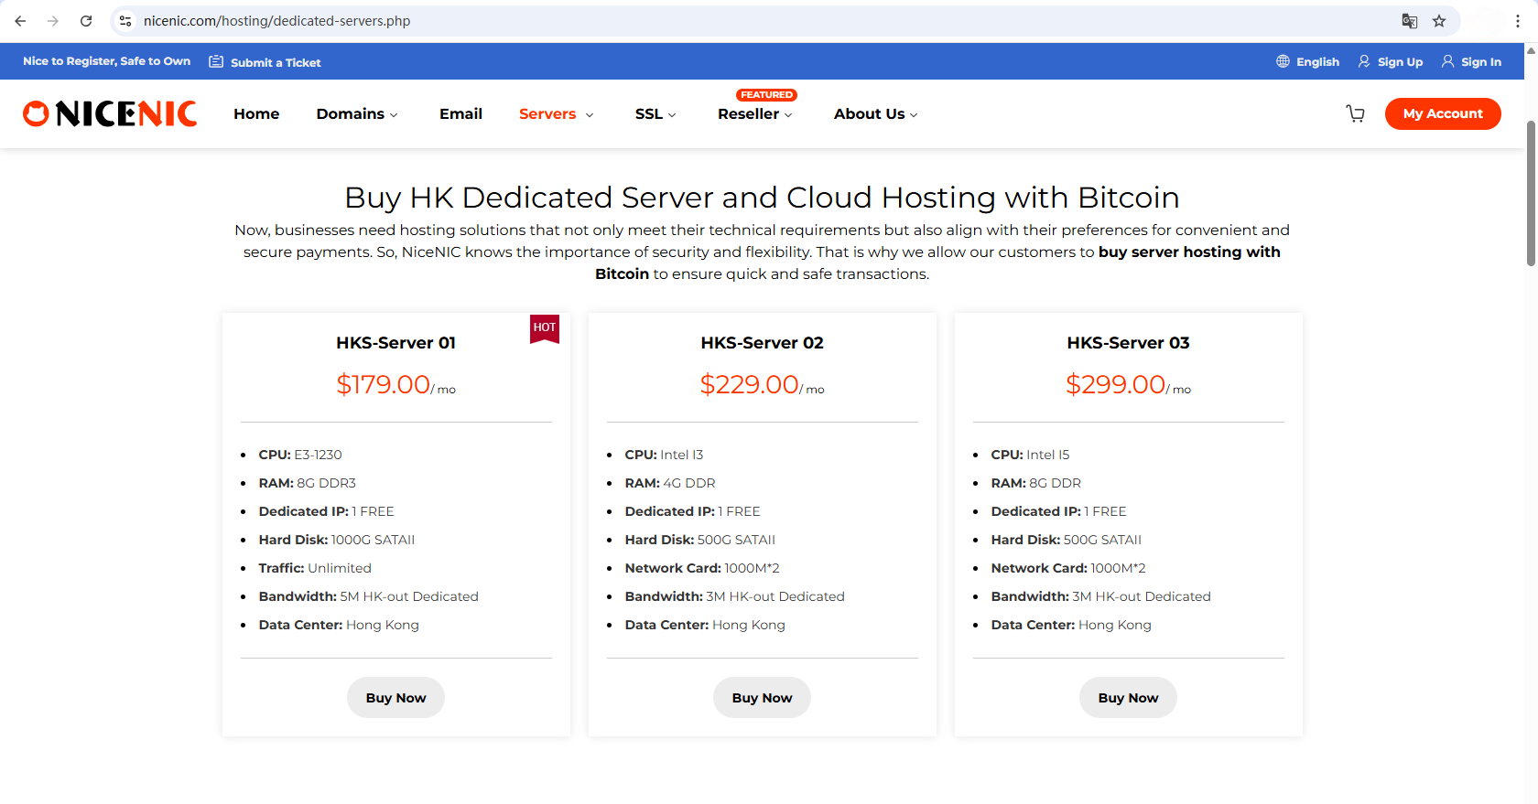Click Network Card line in HKS-Server 02
Viewport: 1538px width, 804px height.
tap(702, 568)
